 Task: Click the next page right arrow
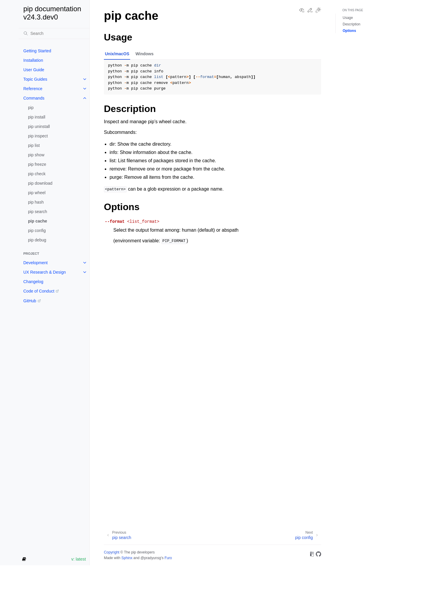317,535
